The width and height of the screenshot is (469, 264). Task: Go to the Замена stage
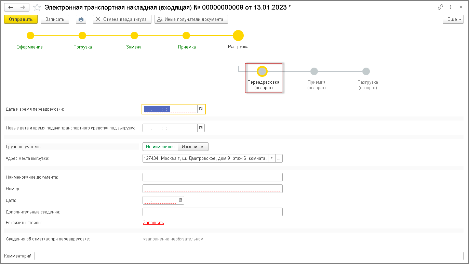tap(134, 47)
